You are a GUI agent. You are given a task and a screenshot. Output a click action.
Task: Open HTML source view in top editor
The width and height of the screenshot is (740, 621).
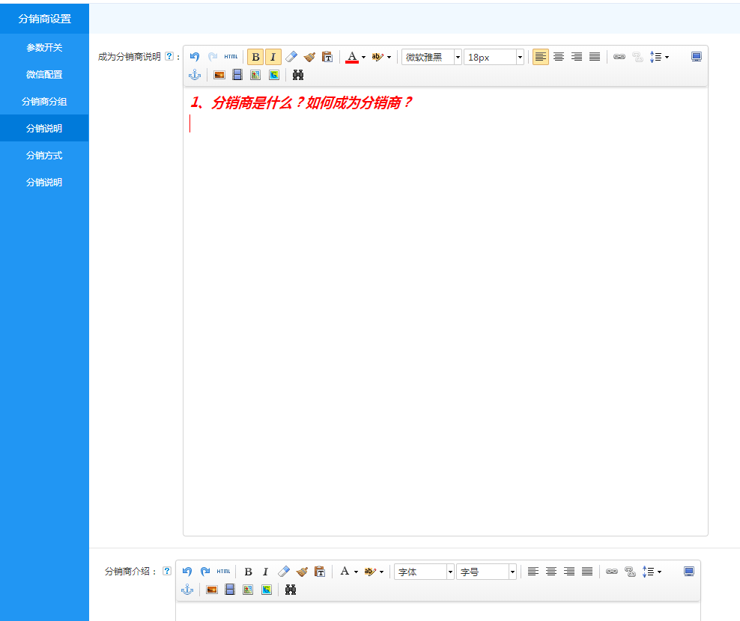(231, 57)
